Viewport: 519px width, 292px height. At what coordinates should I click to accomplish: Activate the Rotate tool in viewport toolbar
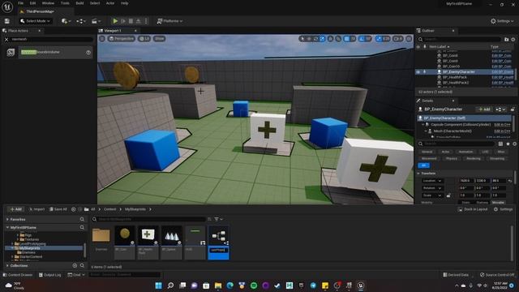[315, 39]
